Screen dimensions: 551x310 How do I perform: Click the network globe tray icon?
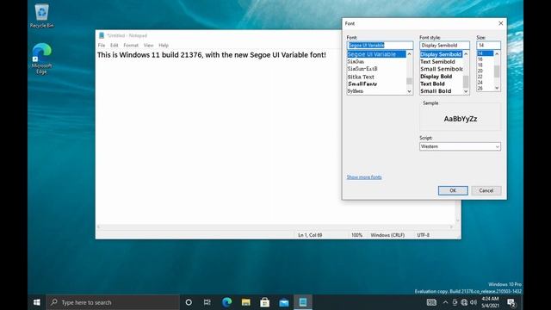(x=464, y=302)
